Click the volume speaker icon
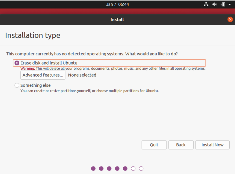Screen dimensions: 235x174 [x=215, y=4]
